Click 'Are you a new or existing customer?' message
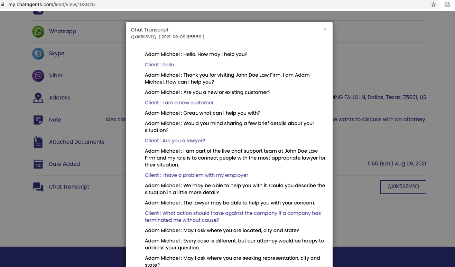 pos(207,92)
